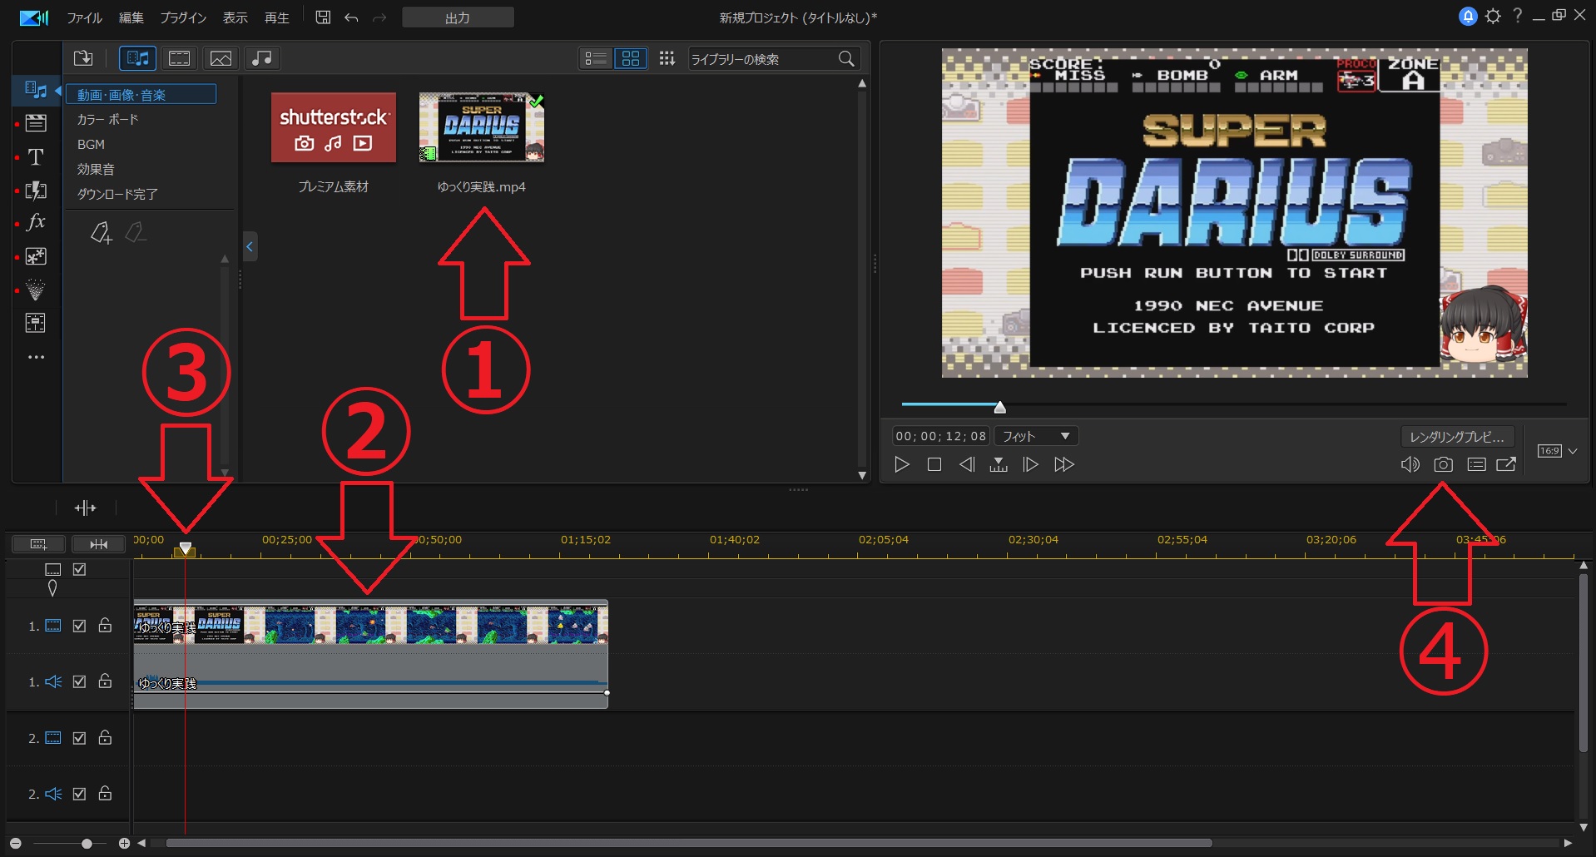Image resolution: width=1596 pixels, height=857 pixels.
Task: Stop the preview playback
Action: click(934, 464)
